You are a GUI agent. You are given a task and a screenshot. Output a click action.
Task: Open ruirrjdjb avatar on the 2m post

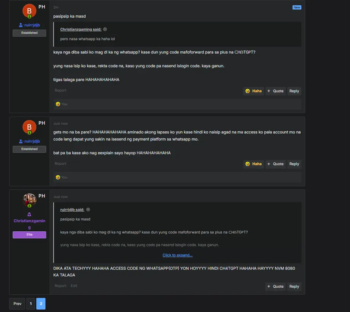click(29, 11)
